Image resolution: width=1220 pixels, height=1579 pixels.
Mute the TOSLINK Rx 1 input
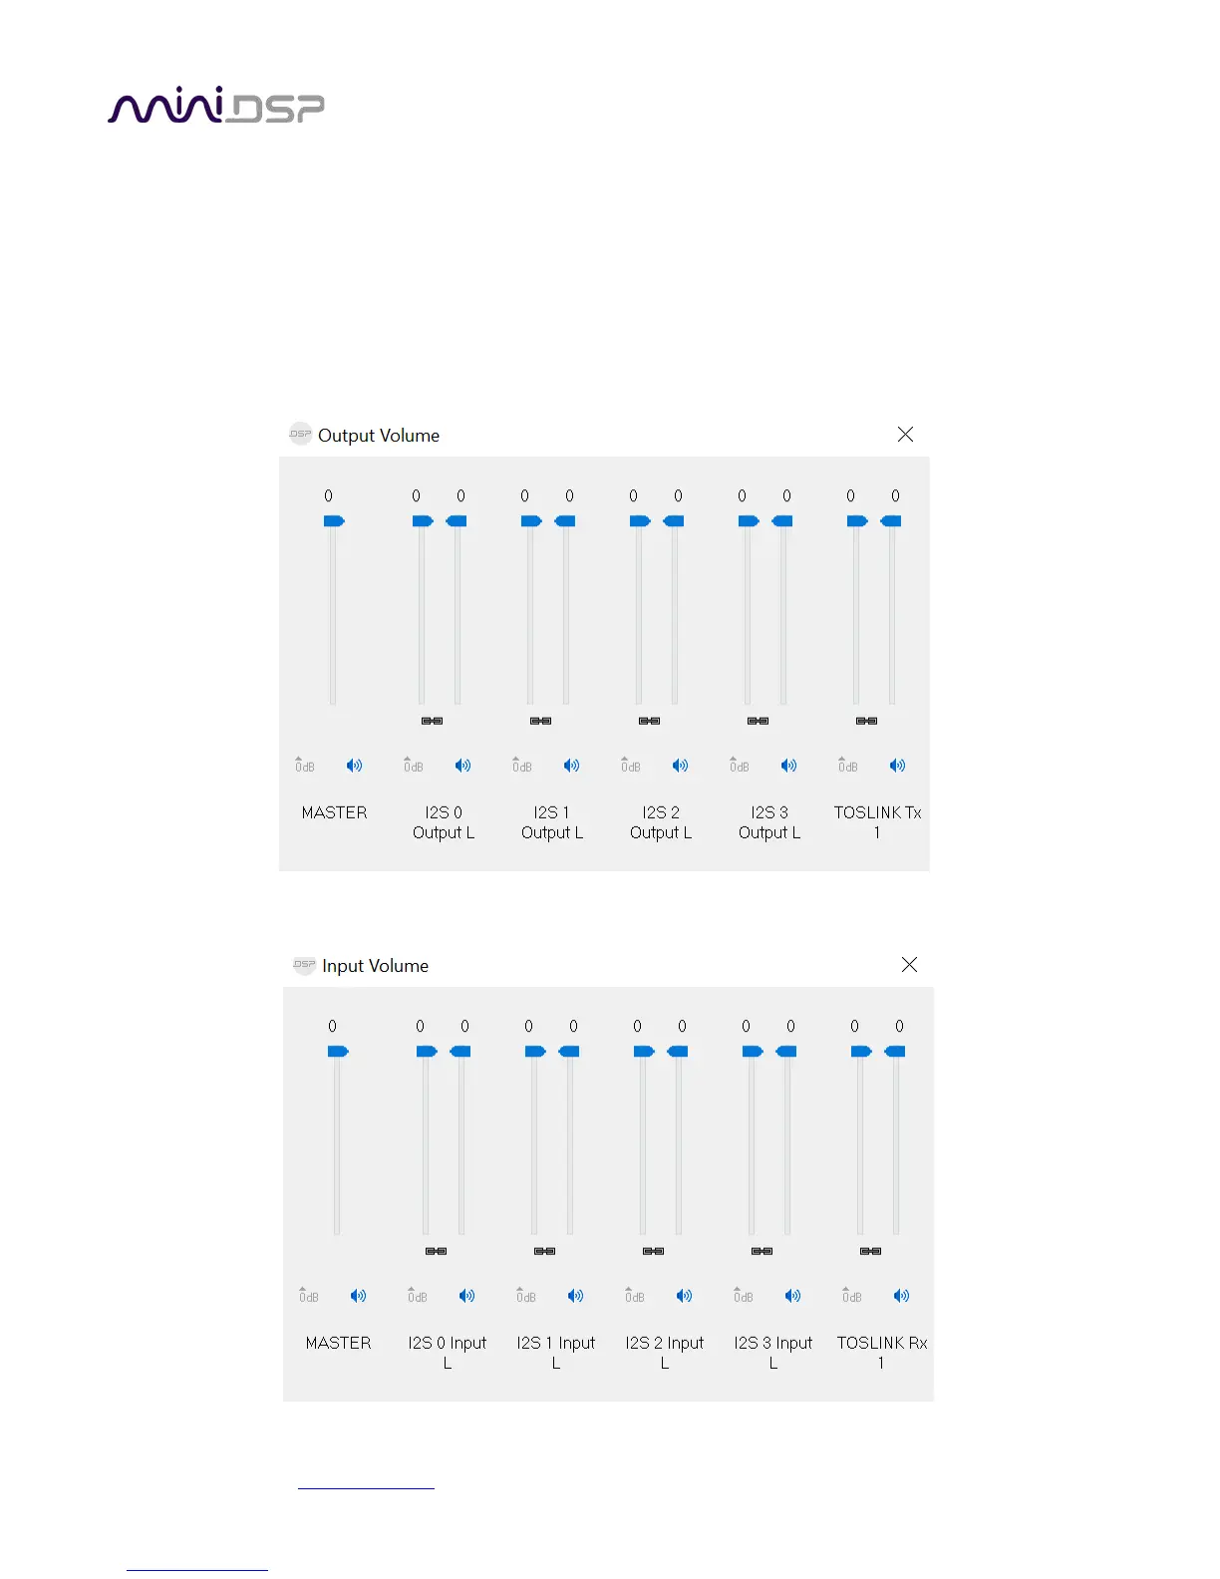(x=901, y=1296)
